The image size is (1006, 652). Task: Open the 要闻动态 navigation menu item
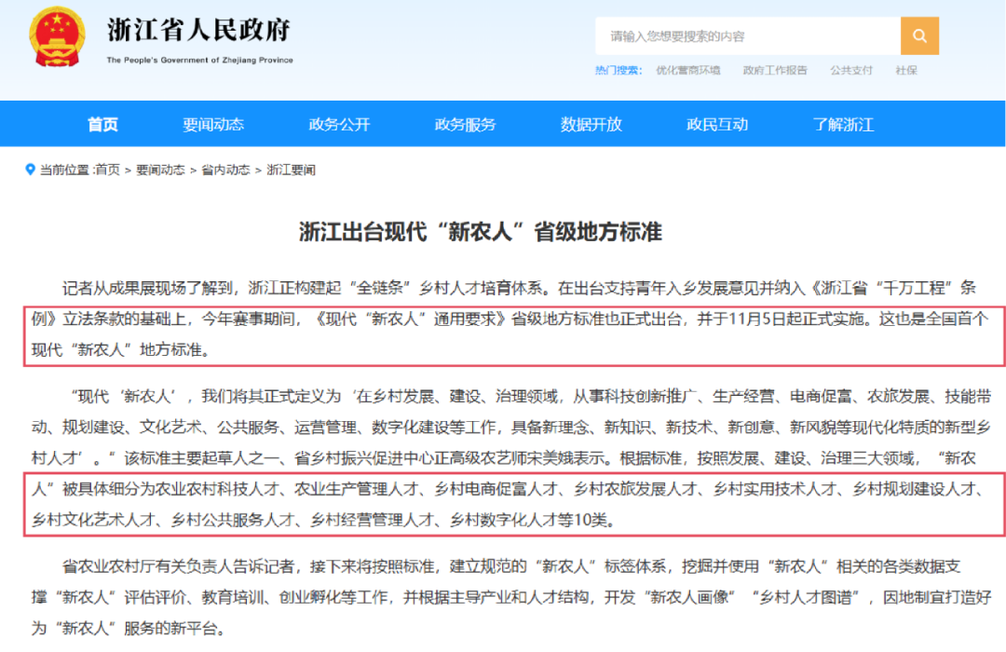click(x=213, y=123)
